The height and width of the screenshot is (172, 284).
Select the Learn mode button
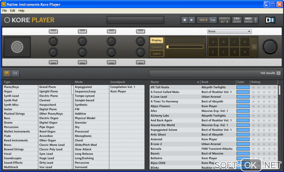coord(156,54)
